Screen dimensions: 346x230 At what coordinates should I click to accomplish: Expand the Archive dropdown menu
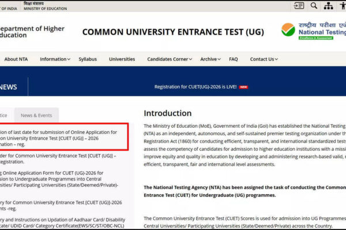point(210,59)
